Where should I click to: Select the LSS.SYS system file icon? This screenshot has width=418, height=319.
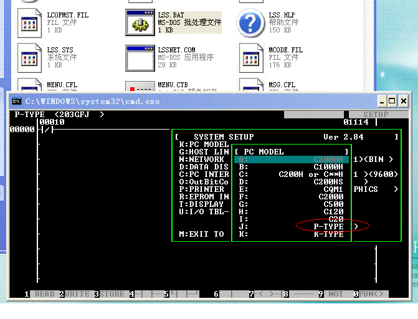(x=29, y=57)
